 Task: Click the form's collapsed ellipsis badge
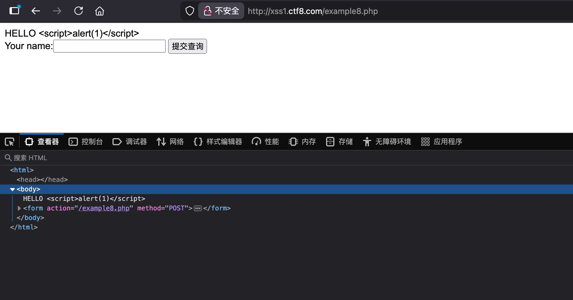point(198,208)
